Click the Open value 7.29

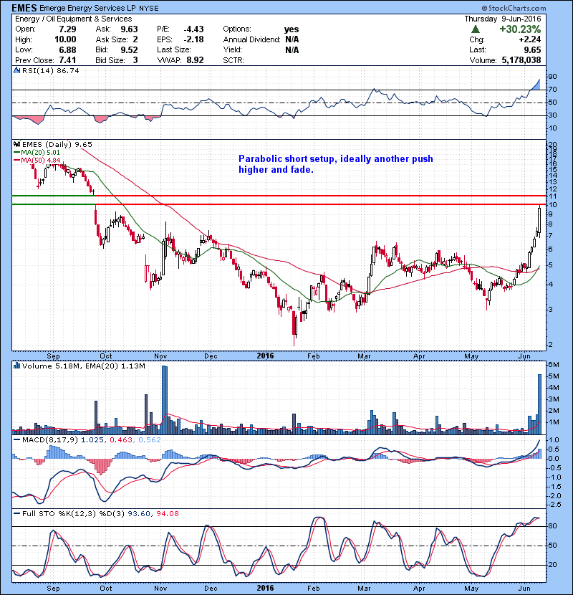[67, 29]
